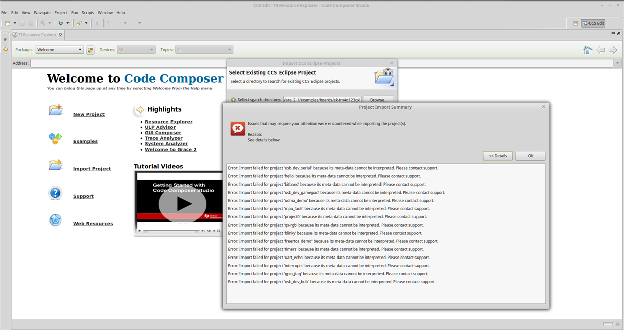The image size is (624, 330).
Task: Mute the tutorial video volume icon
Action: 203,231
